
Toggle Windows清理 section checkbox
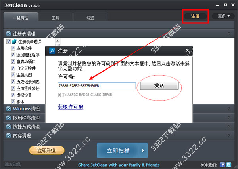click(x=9, y=108)
